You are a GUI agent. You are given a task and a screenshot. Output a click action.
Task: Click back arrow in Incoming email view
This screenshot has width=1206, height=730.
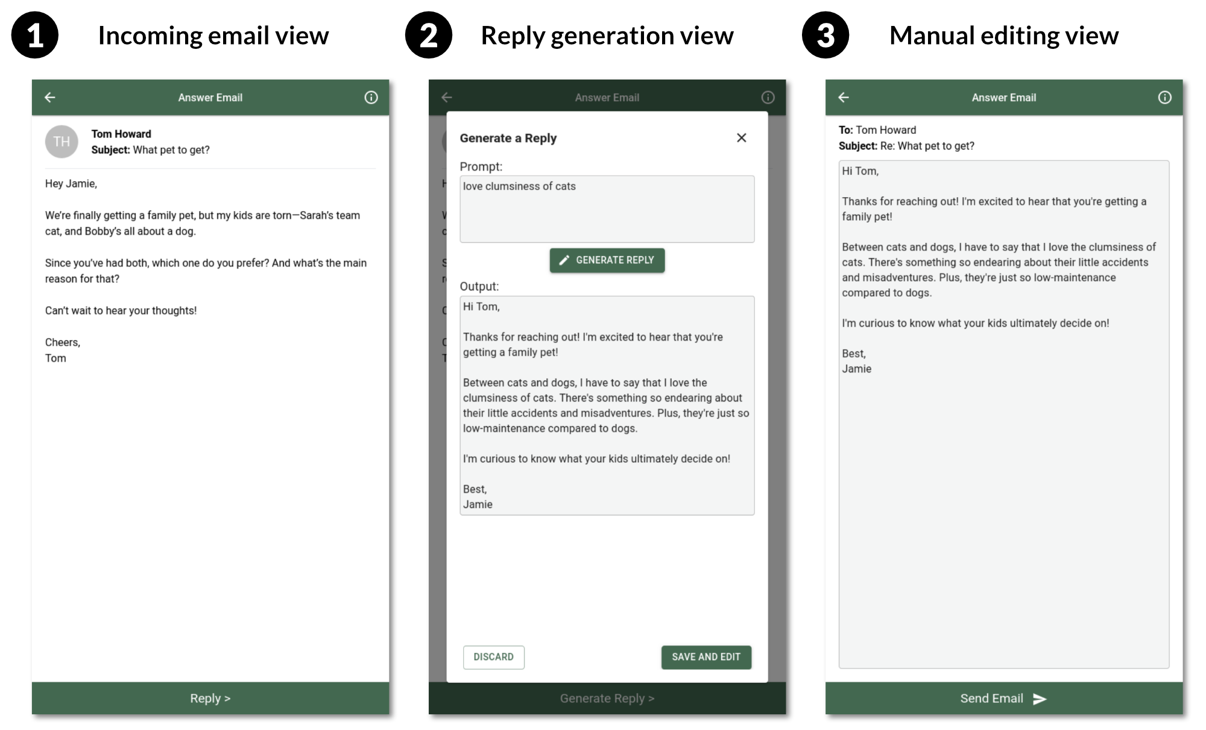[50, 97]
